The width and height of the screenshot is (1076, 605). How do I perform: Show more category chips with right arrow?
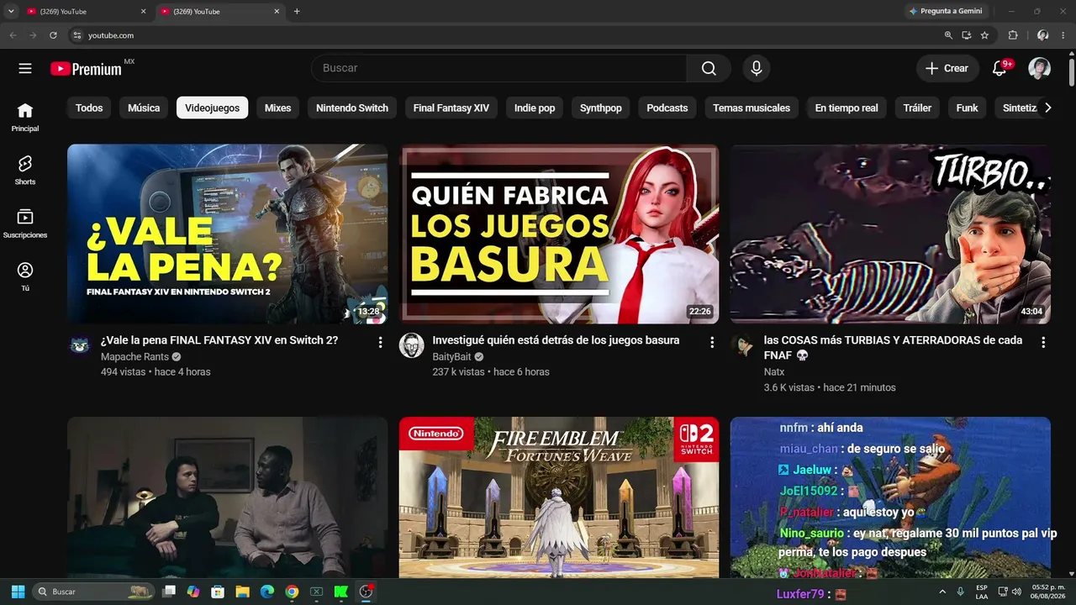point(1047,108)
